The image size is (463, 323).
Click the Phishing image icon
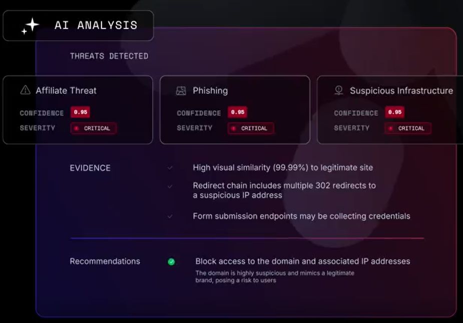pyautogui.click(x=181, y=91)
